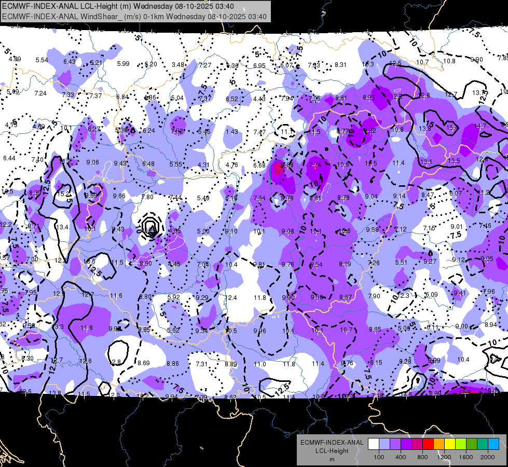Click the 8.19 wind shear value
This screenshot has width=508, height=467.
(345, 264)
